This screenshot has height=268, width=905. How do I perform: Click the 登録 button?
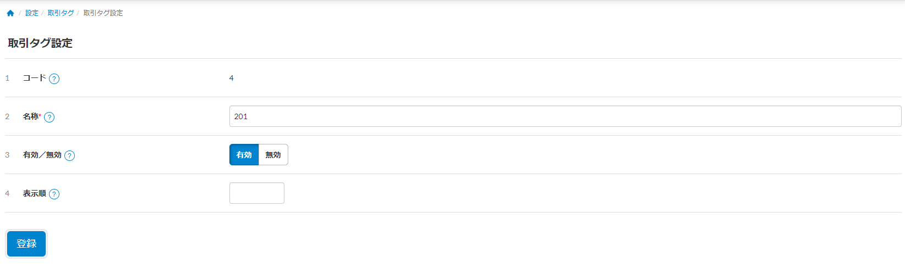coord(26,244)
